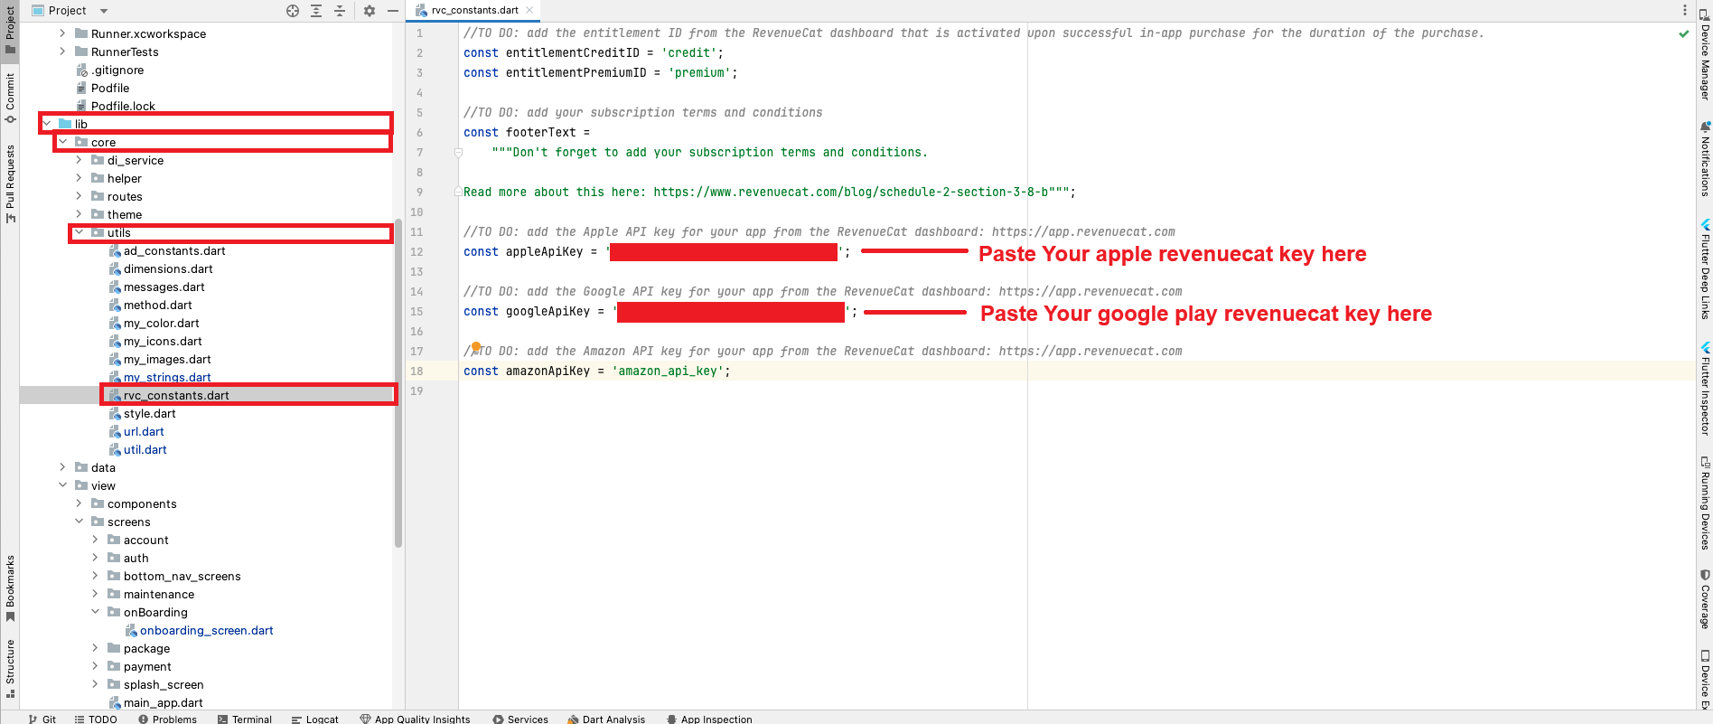The height and width of the screenshot is (724, 1713).
Task: Collapse the onBoarding folder
Action: (x=96, y=612)
